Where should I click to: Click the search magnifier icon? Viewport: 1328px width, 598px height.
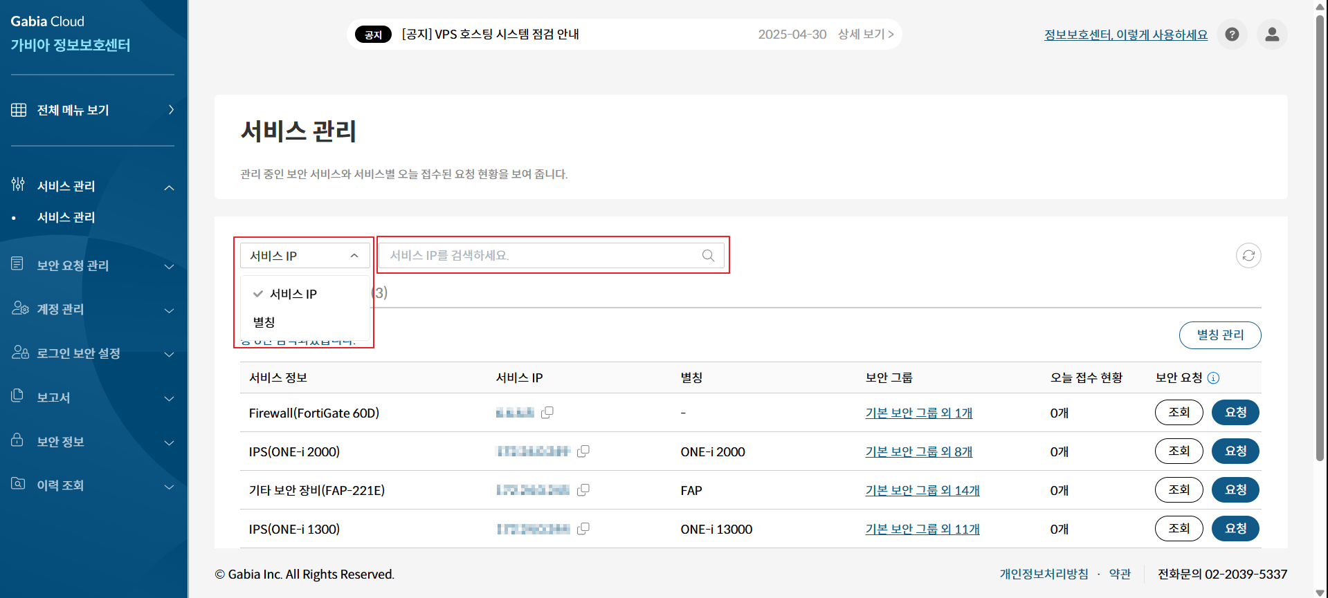pos(708,256)
